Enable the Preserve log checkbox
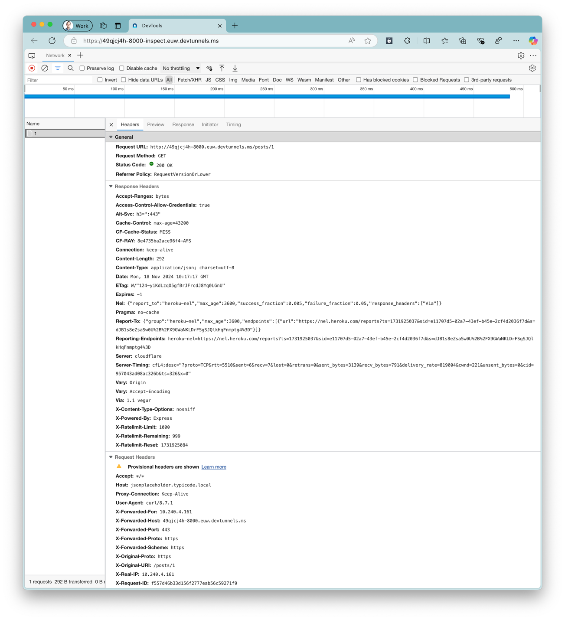The height and width of the screenshot is (620, 565). pos(82,68)
